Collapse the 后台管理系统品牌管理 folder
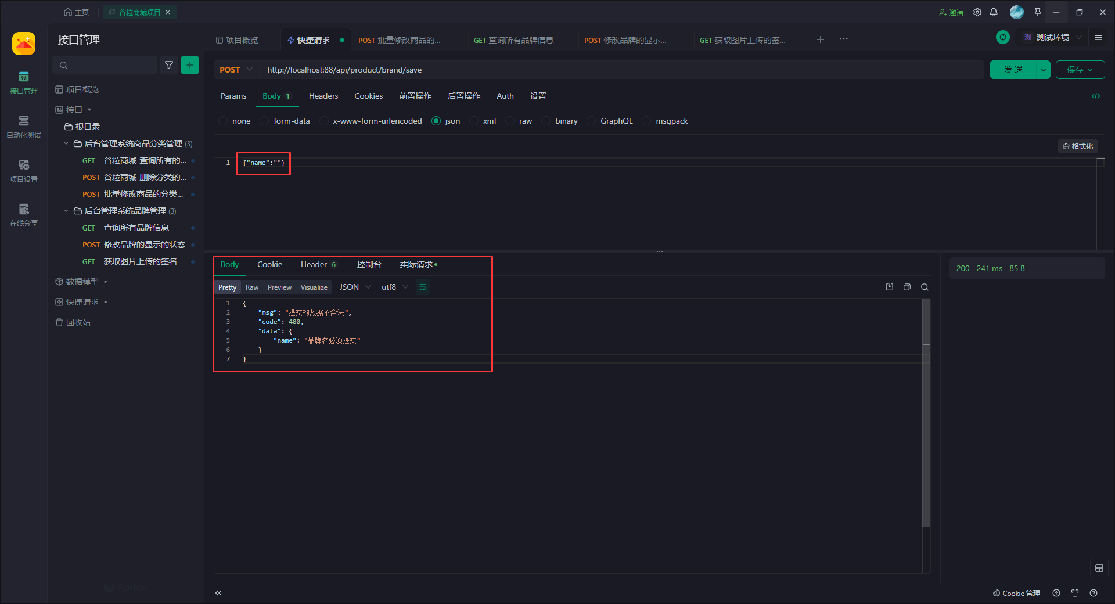The height and width of the screenshot is (604, 1115). click(x=66, y=211)
